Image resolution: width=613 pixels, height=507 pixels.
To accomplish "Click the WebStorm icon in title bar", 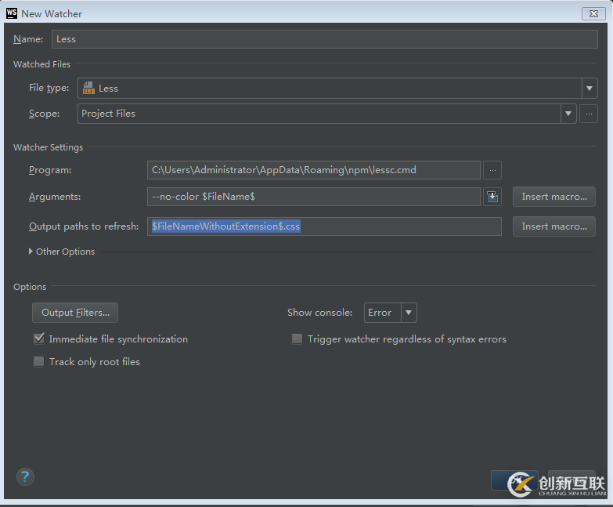I will [11, 13].
